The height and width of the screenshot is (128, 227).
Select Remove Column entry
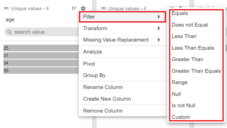pyautogui.click(x=103, y=111)
